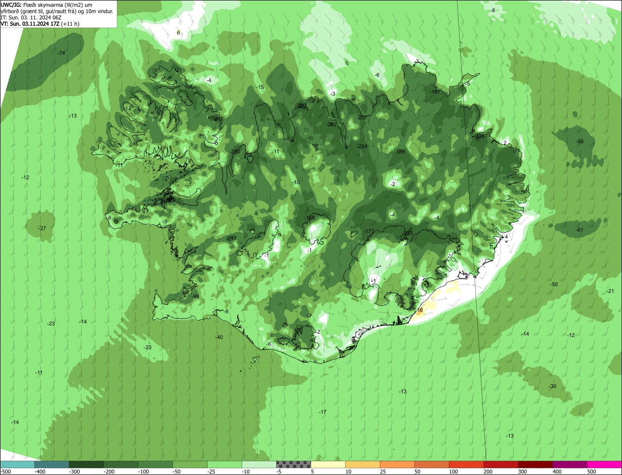Select the pale yellow swatch between 5 and 10

pos(328,464)
